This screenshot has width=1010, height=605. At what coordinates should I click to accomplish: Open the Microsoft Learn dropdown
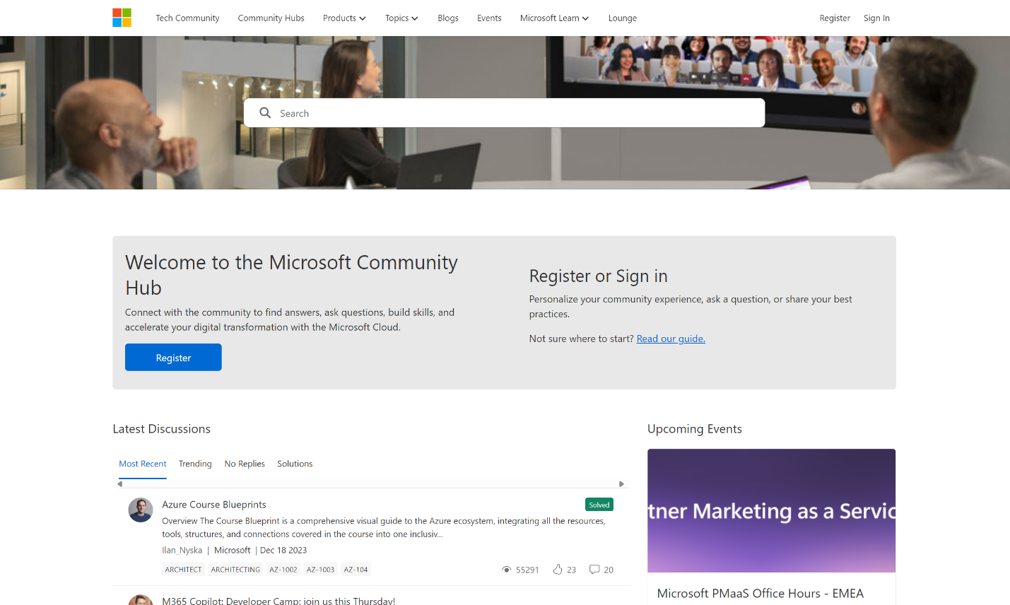tap(553, 18)
